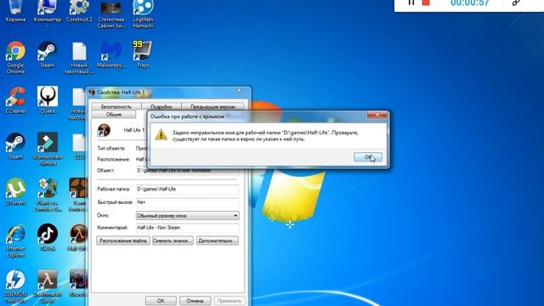Select the LogMeIn Hamachi desktop icon

[x=143, y=14]
